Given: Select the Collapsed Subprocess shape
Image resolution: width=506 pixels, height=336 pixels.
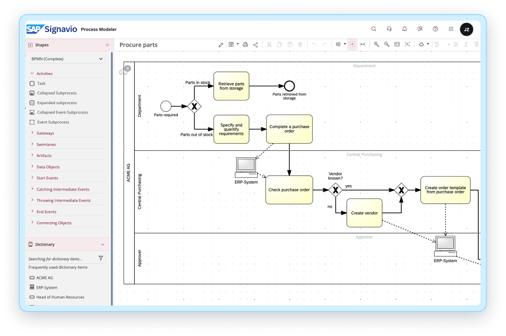Looking at the screenshot, I should coord(57,93).
